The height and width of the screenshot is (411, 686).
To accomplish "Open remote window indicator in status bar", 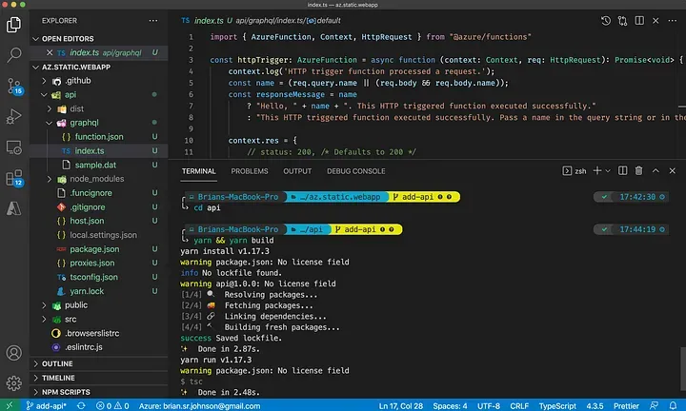I will [10, 405].
